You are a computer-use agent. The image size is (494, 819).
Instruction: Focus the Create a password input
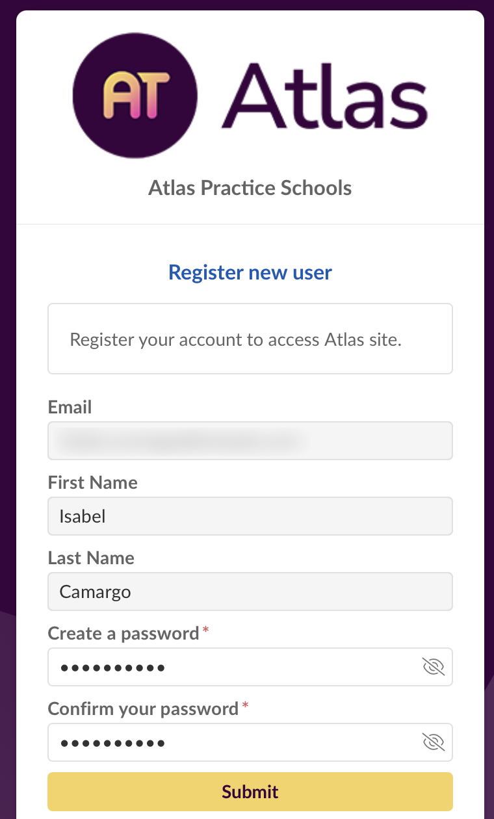pyautogui.click(x=227, y=667)
